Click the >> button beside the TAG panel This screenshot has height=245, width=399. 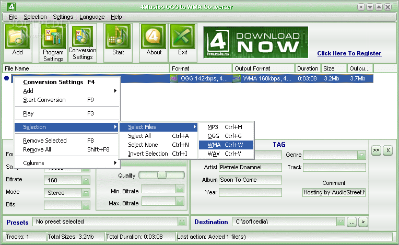(x=376, y=150)
